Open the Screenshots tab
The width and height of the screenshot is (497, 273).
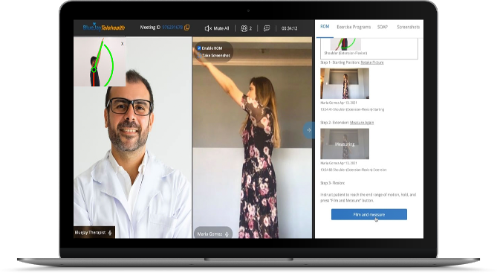[x=409, y=27]
